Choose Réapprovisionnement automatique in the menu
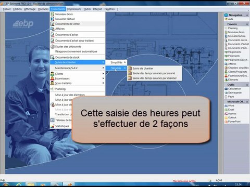This screenshot has width=250, height=187. click(x=76, y=51)
